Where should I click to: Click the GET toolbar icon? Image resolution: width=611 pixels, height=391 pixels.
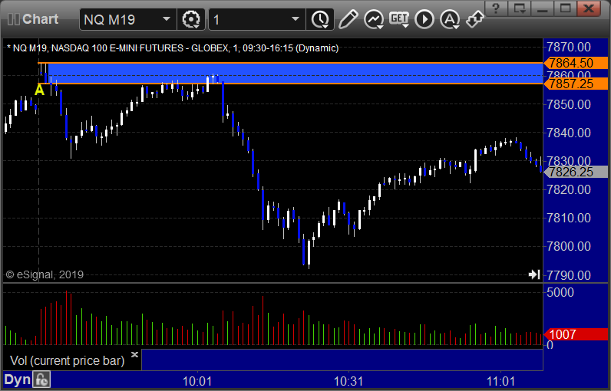399,19
